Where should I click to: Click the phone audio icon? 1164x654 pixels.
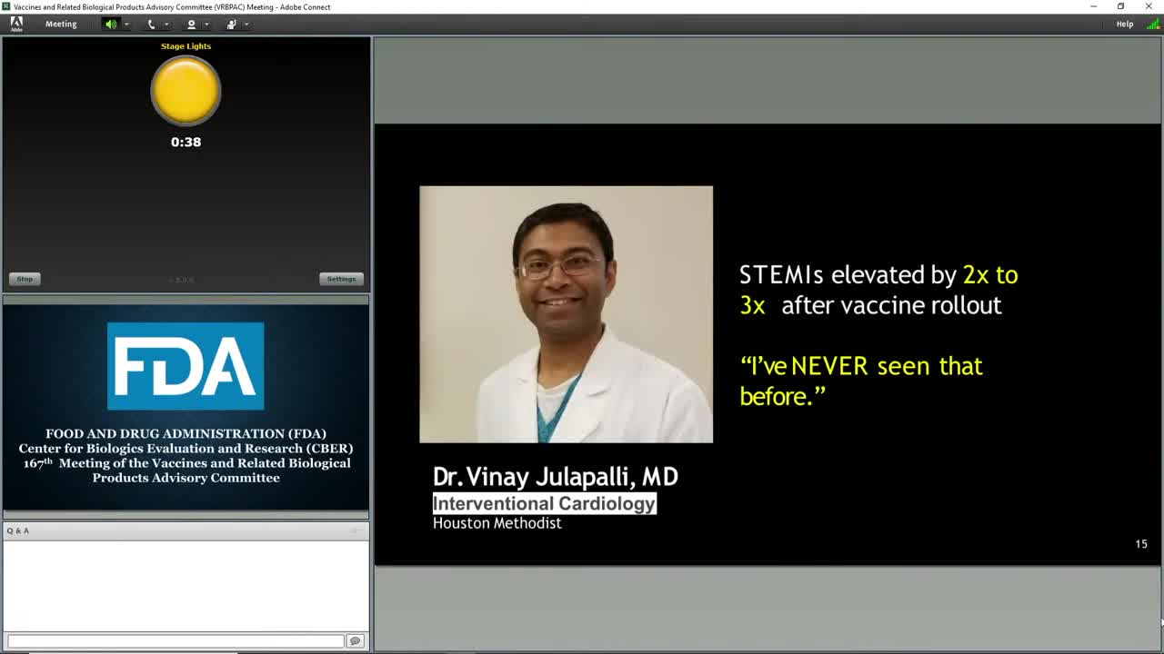tap(151, 25)
